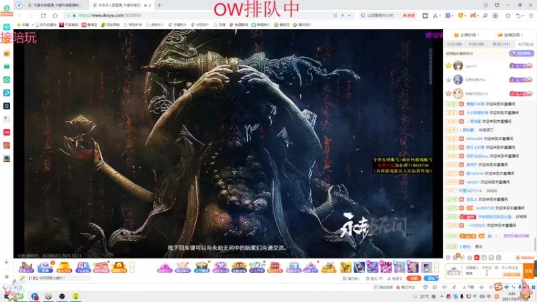Expand activity icons with arrow
The height and width of the screenshot is (302, 537).
132,267
